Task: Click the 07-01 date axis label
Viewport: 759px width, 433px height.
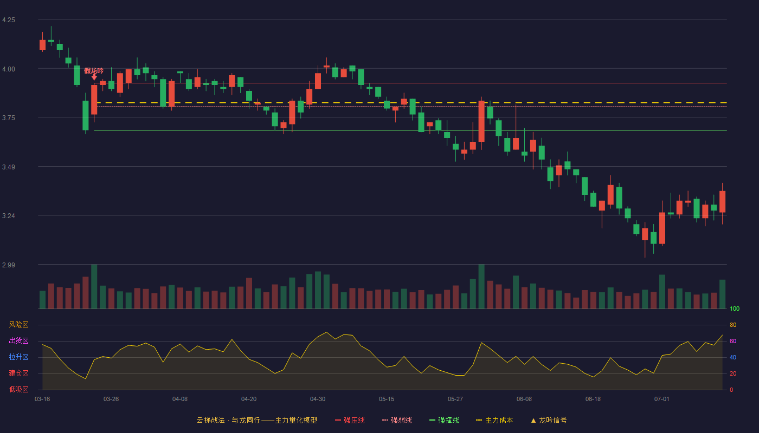Action: tap(662, 399)
